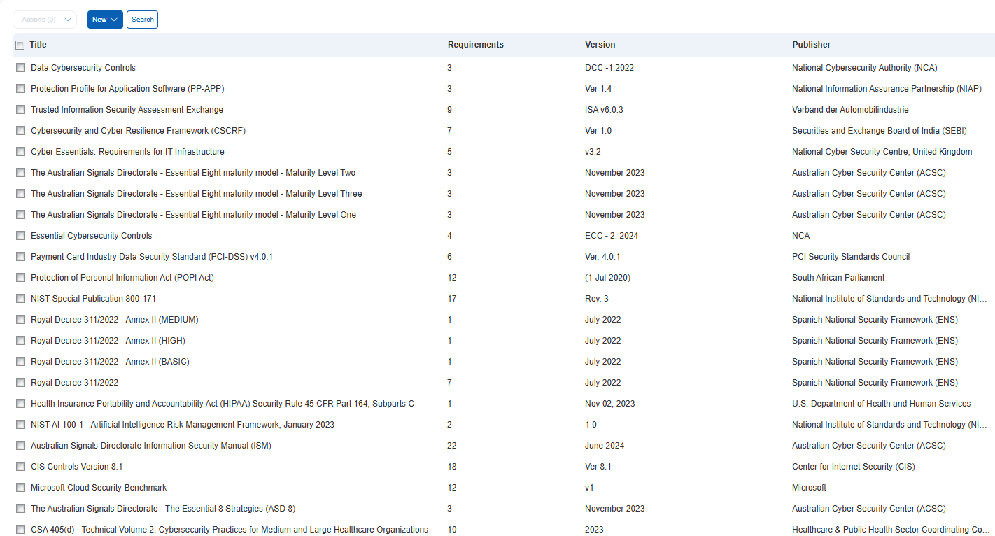Open Protection of Personal Information Act (POPI Act)
Viewport: 995px width, 536px height.
click(x=122, y=278)
